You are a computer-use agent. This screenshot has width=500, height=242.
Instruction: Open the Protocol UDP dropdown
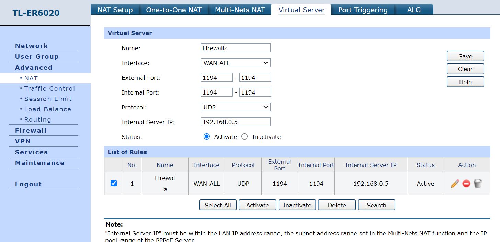(x=236, y=107)
